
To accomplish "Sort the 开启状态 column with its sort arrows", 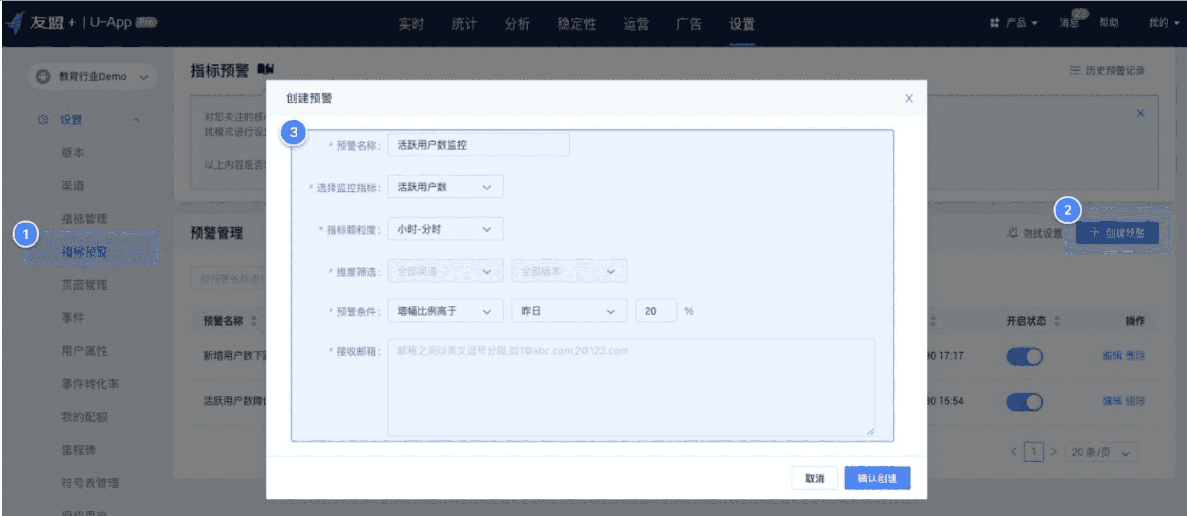I will click(1057, 321).
